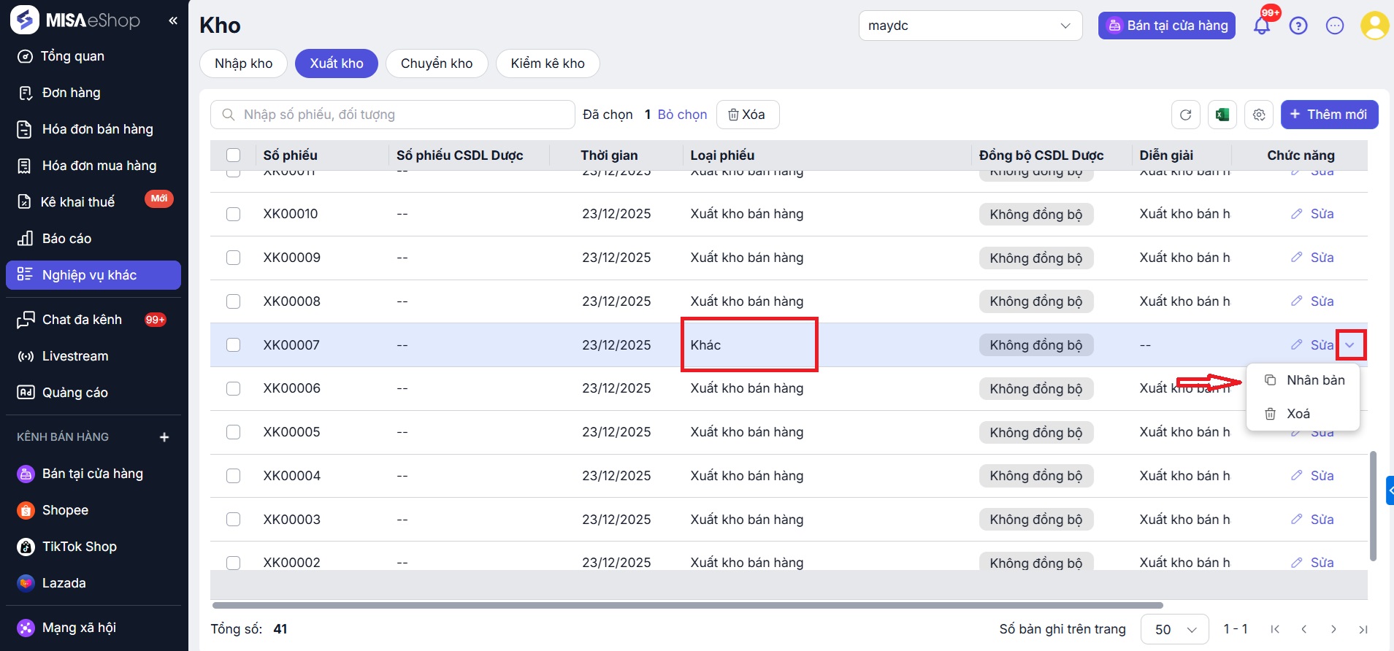Edit voucher XK00003 via Sửa

[1313, 520]
